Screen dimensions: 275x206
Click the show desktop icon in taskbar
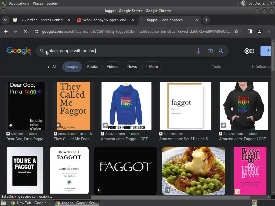click(x=3, y=203)
